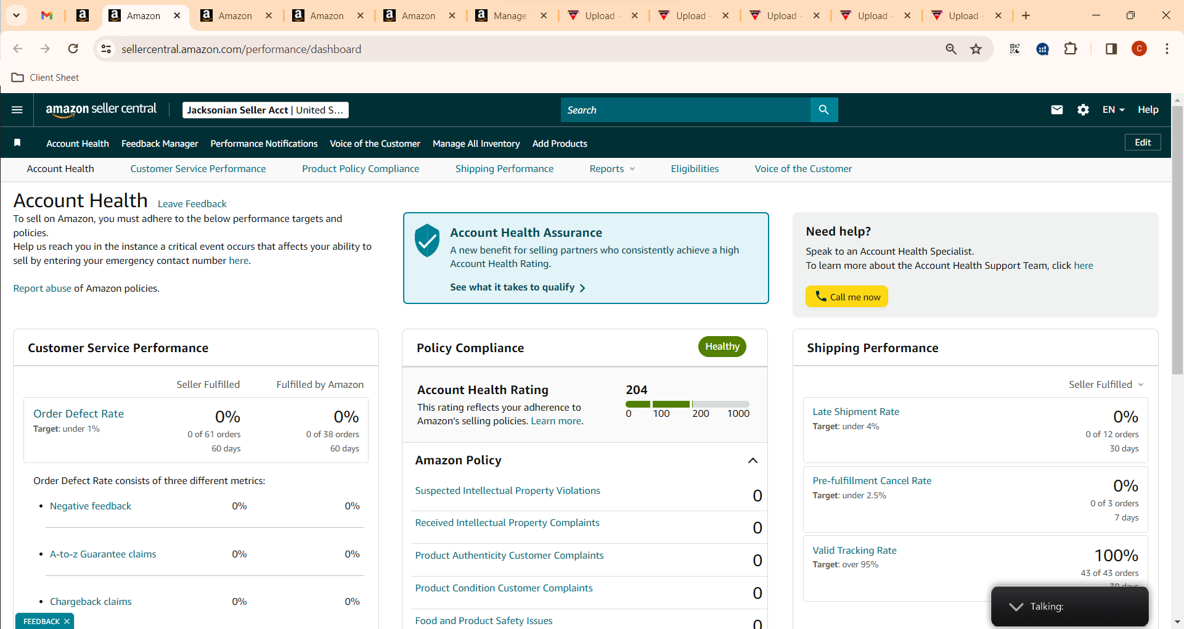Reload the page with the refresh icon
Screen dimensions: 1184x629
coord(73,49)
